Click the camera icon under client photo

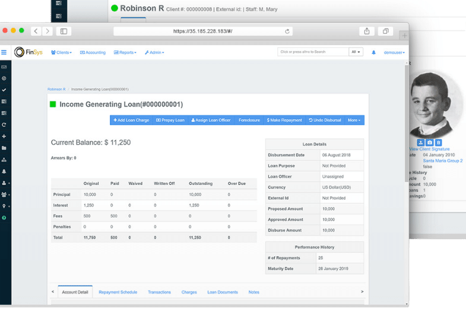pos(430,142)
